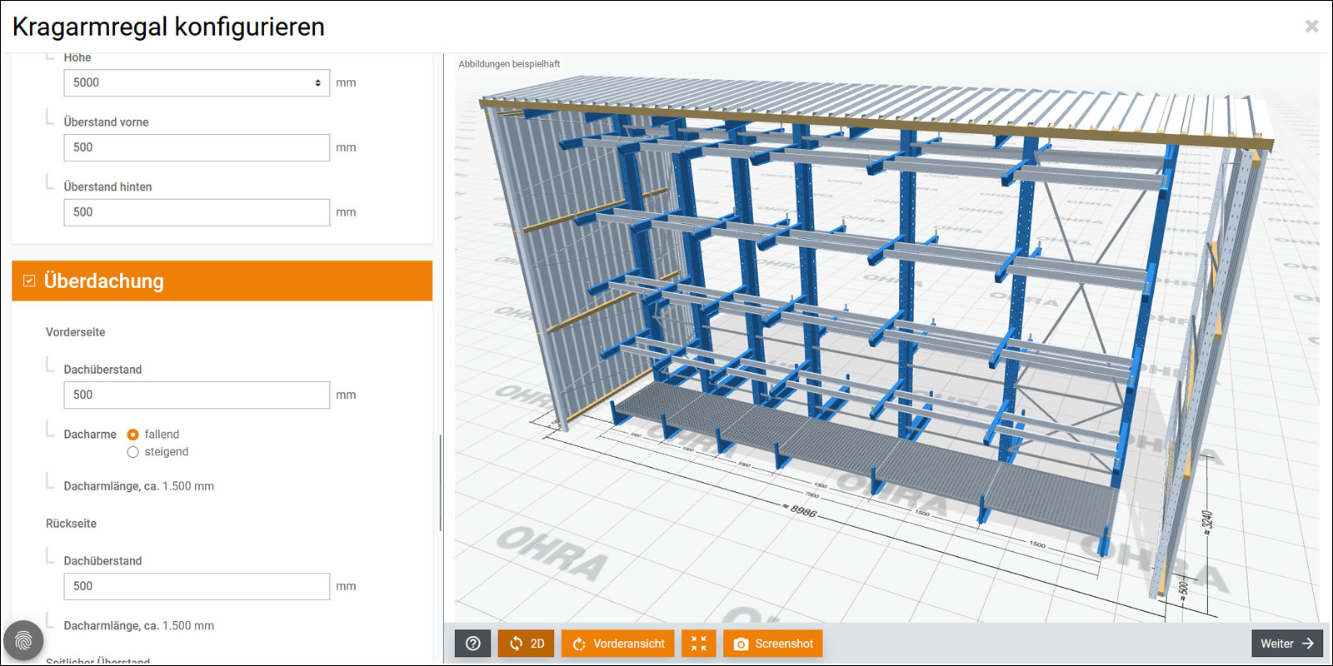Edit the Vorderseite Dachüberstand field
Screen dimensions: 1333x666
(197, 395)
